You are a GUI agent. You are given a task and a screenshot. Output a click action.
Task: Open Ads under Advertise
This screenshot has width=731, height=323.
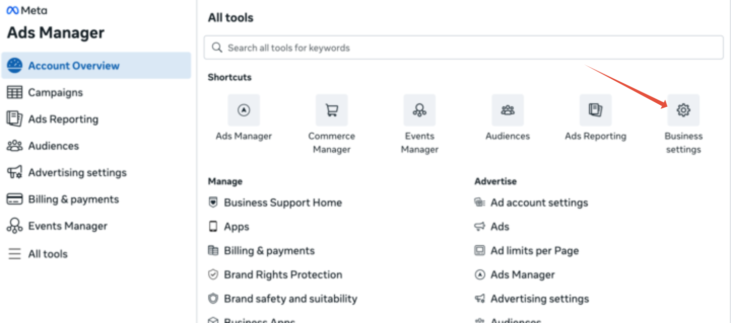(500, 226)
